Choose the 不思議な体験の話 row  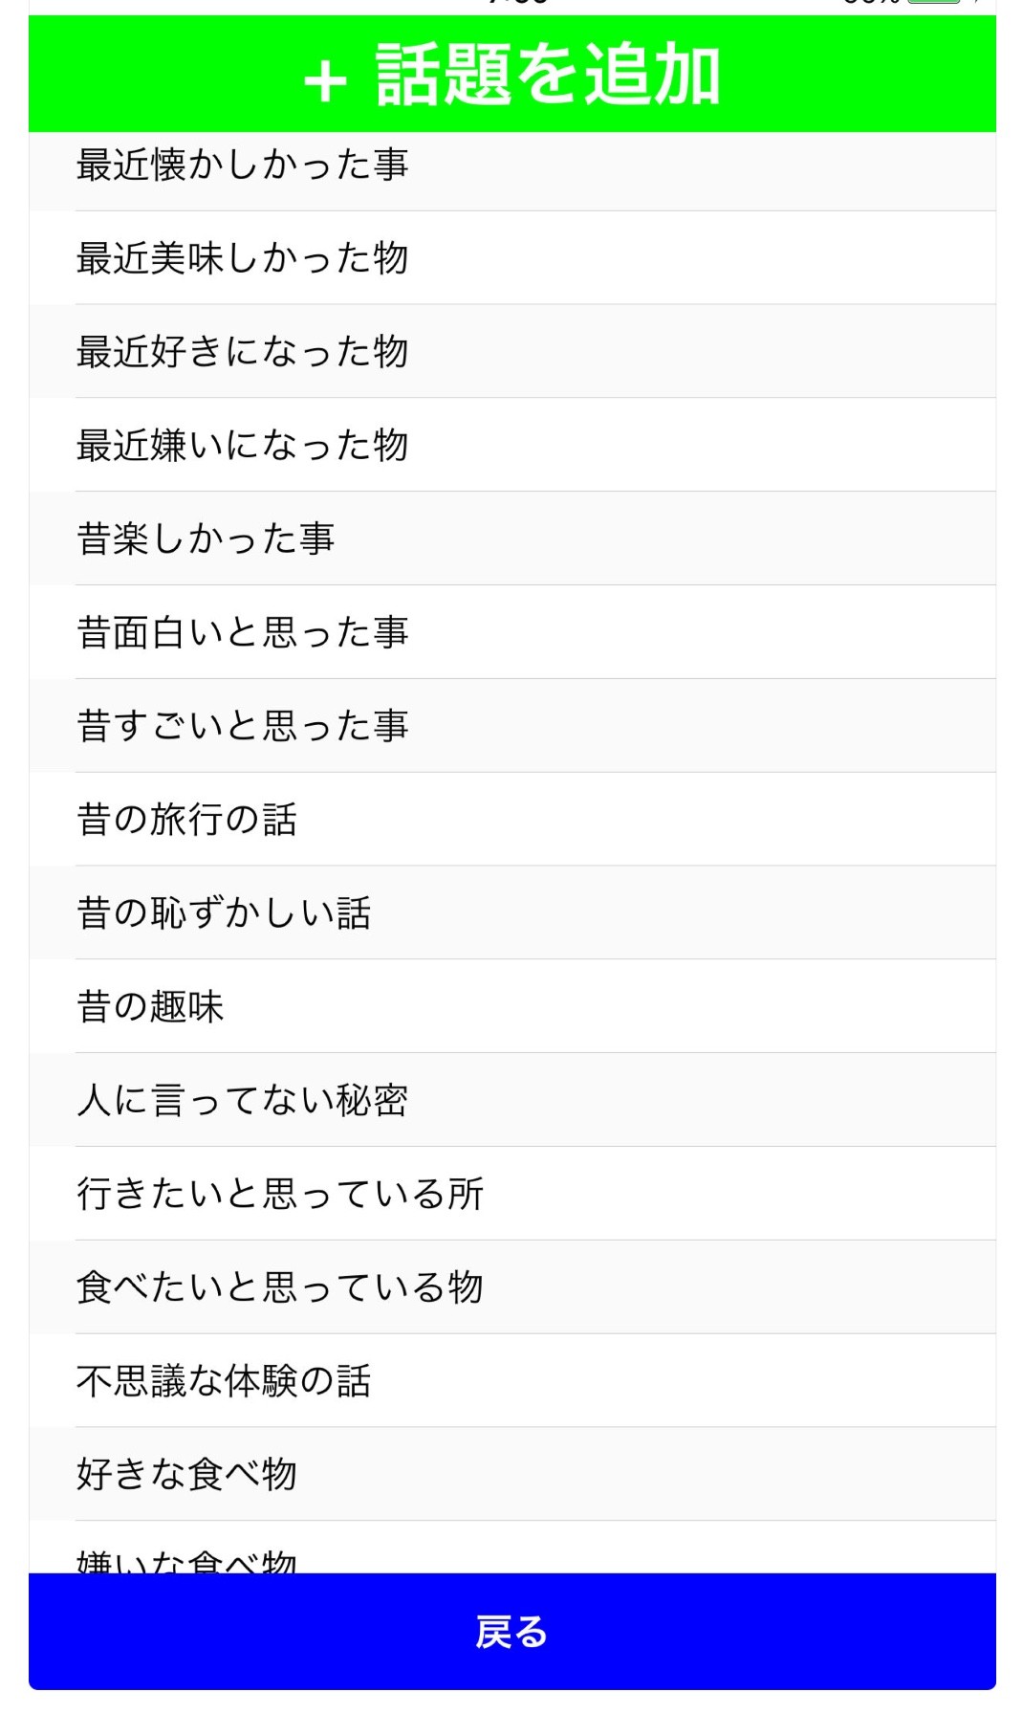coord(224,1381)
